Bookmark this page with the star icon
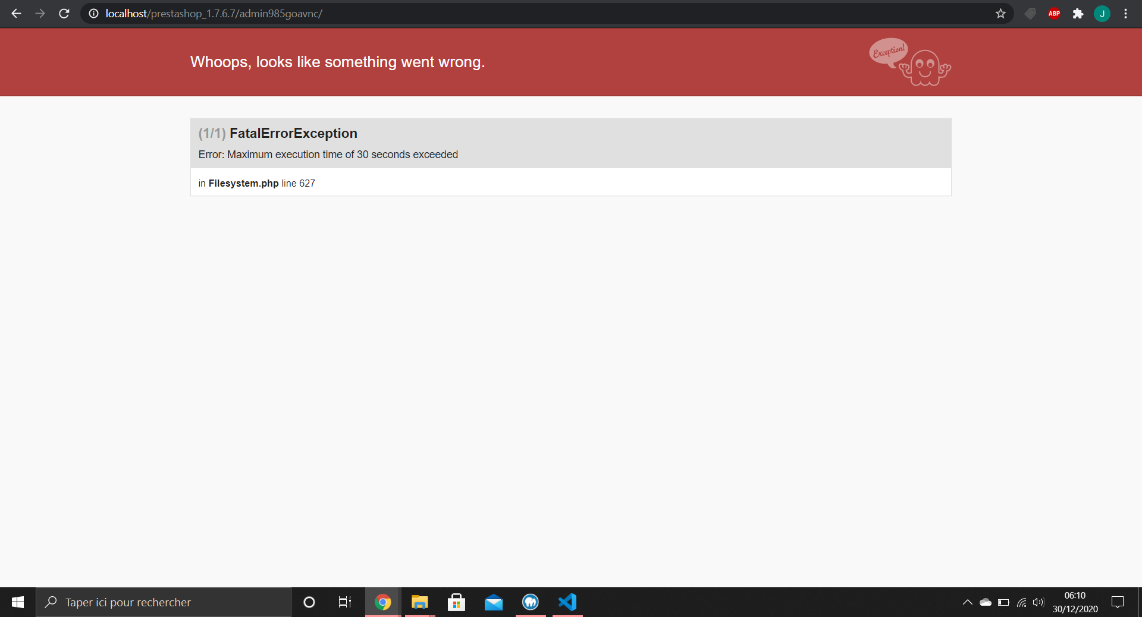 click(1000, 13)
